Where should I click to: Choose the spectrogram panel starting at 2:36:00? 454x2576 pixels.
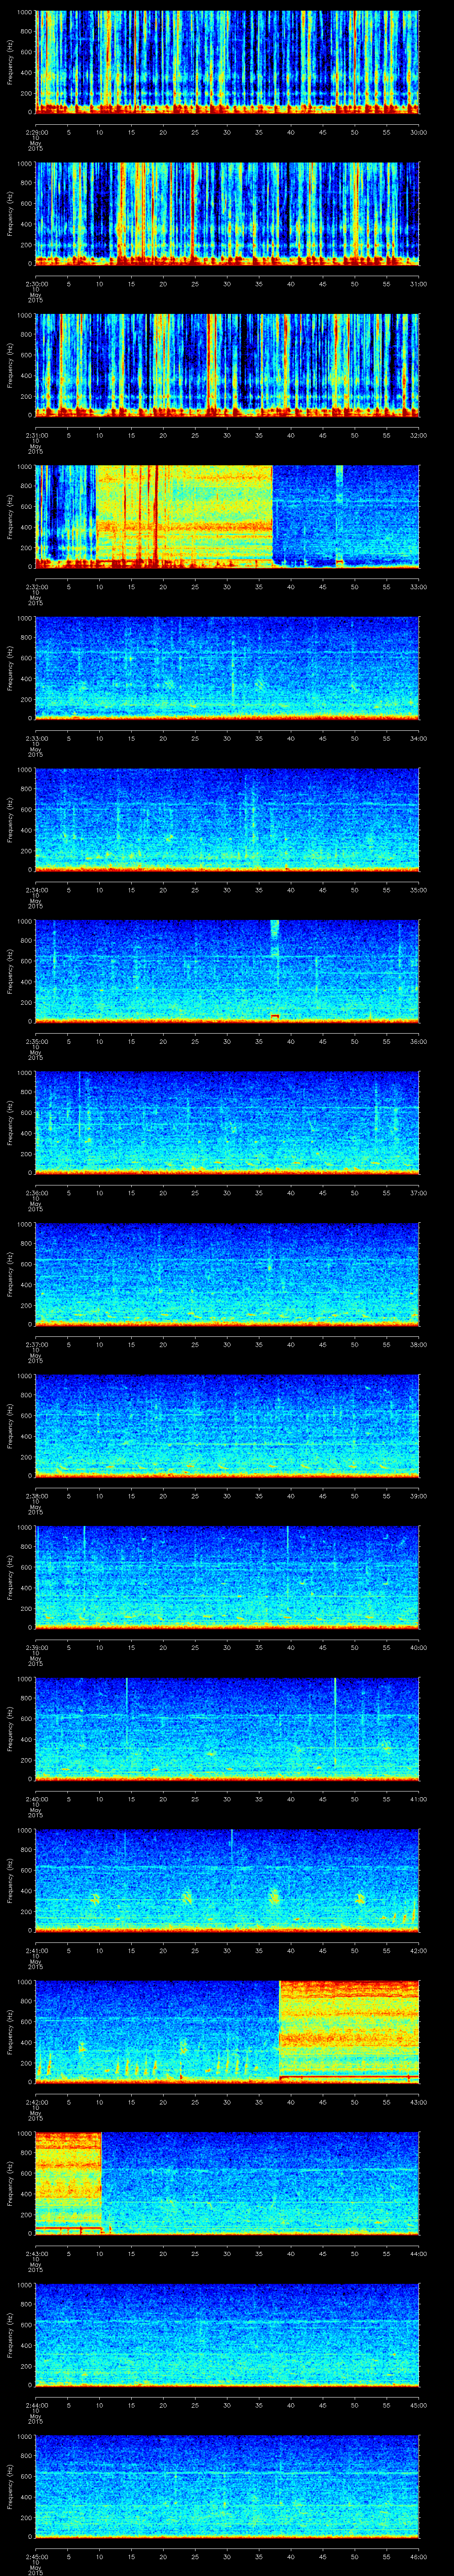(x=227, y=1122)
